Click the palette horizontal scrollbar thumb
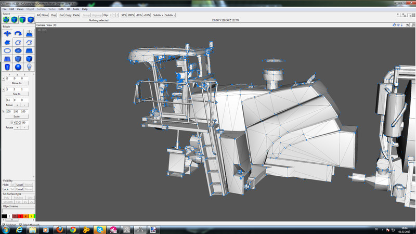Viewport: 416px width, 234px height. pos(11,220)
